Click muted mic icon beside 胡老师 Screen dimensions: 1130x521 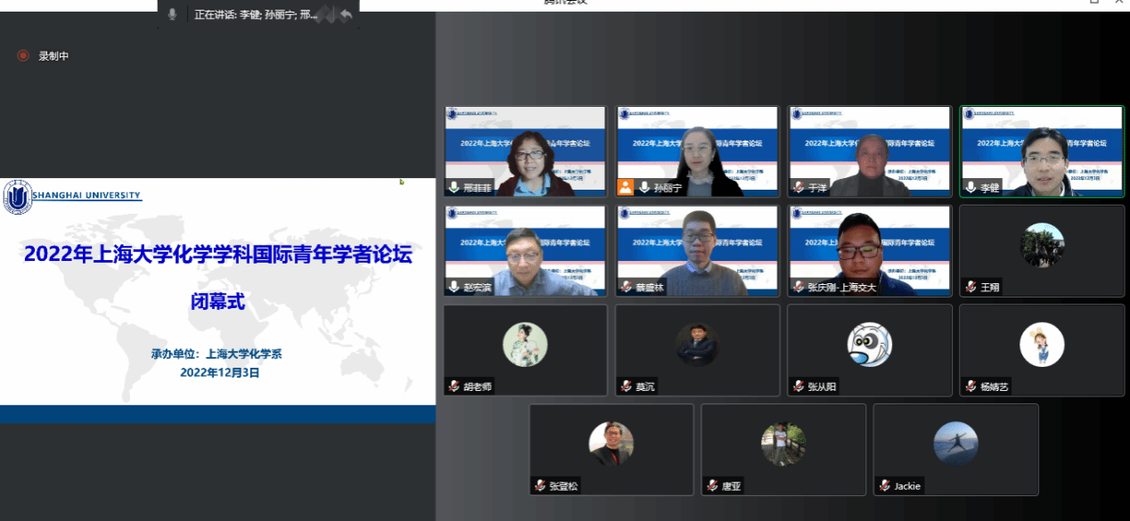tap(454, 387)
